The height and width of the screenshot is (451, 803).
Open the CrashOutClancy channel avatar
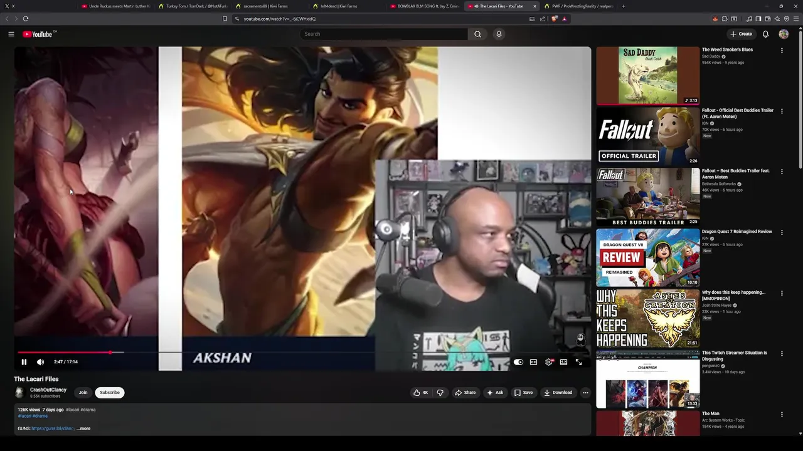tap(19, 393)
